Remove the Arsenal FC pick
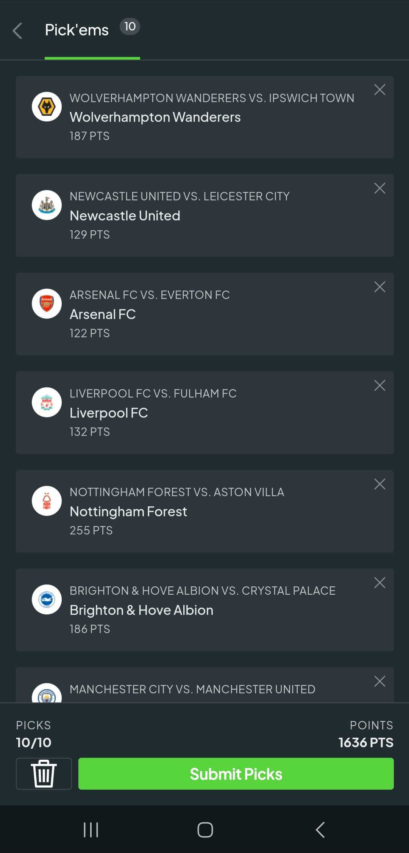Image resolution: width=409 pixels, height=853 pixels. [380, 287]
